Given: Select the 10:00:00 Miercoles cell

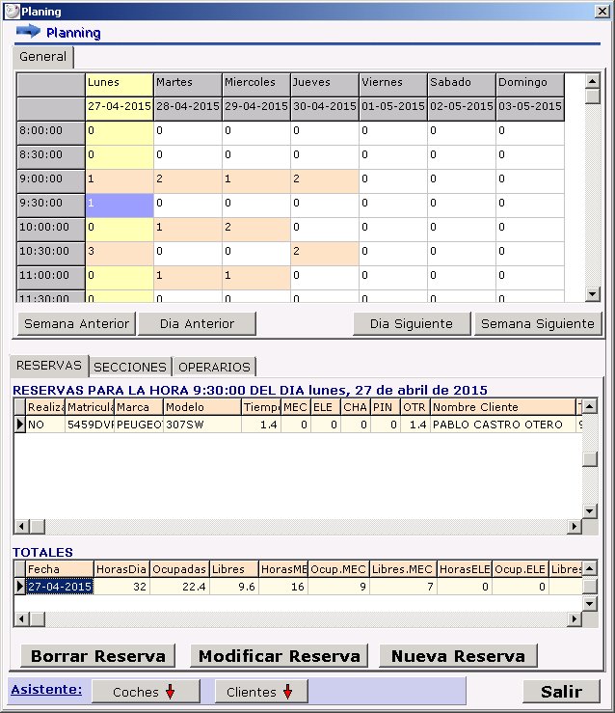Looking at the screenshot, I should (256, 230).
